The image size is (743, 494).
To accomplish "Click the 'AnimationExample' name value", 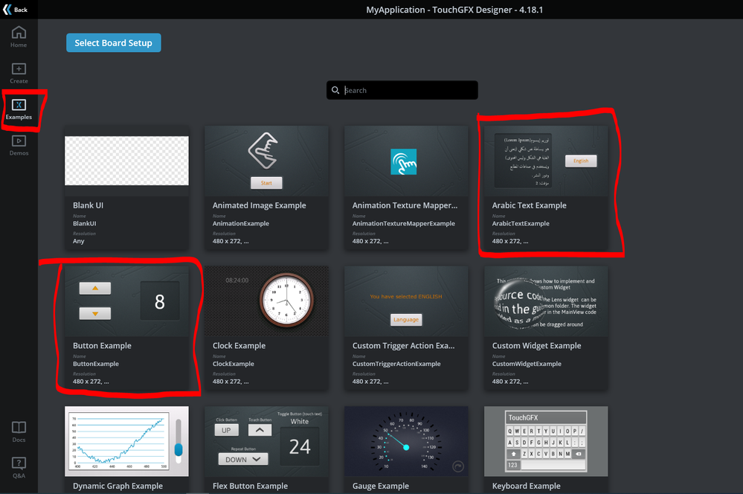I will tap(241, 223).
